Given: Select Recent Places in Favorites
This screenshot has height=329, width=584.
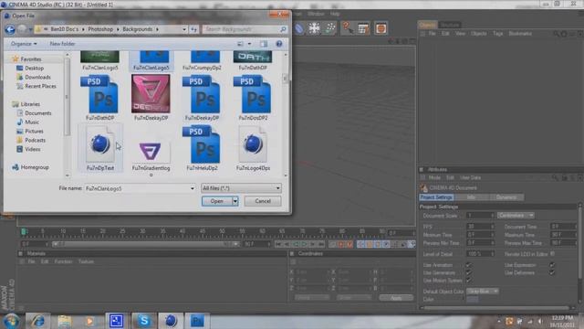Looking at the screenshot, I should pos(40,86).
